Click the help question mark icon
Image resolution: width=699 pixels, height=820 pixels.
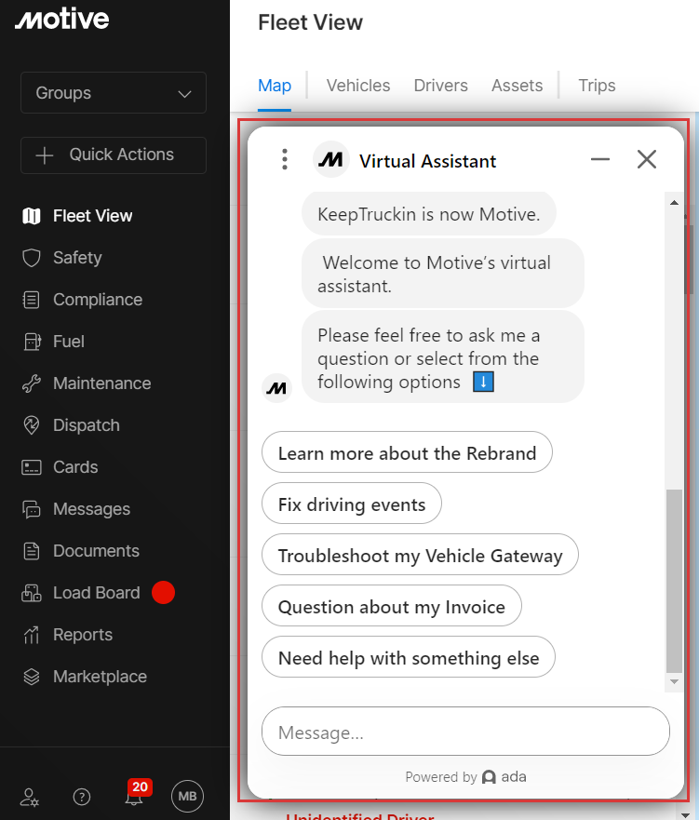tap(82, 797)
